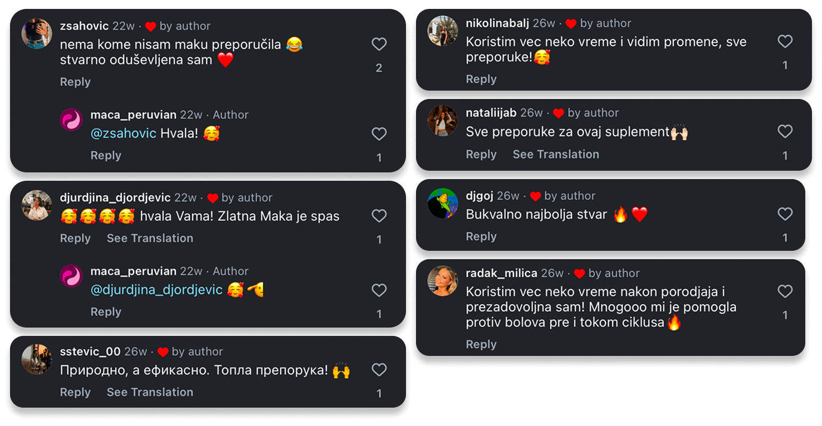
Task: Reply to djgoj's comment
Action: coord(481,236)
